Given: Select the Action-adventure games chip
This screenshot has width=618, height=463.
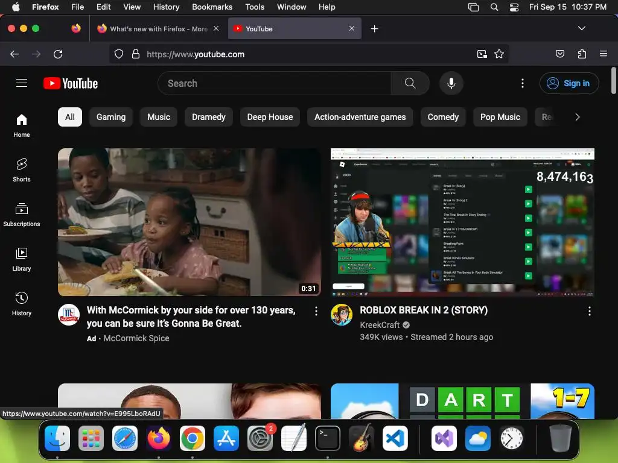Looking at the screenshot, I should [x=360, y=117].
